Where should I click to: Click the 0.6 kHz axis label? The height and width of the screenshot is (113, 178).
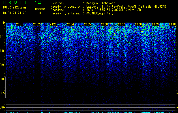pyautogui.click(x=2, y=107)
